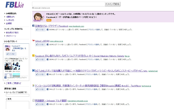Click アカウント登録 link in the Yahoo! JAPAN row
This screenshot has height=109, width=174.
pos(93,45)
